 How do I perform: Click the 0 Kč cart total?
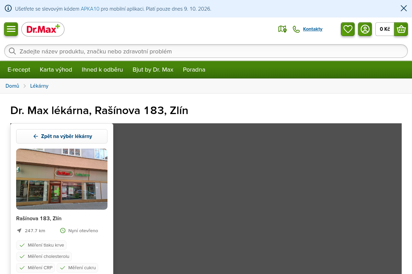click(x=385, y=29)
